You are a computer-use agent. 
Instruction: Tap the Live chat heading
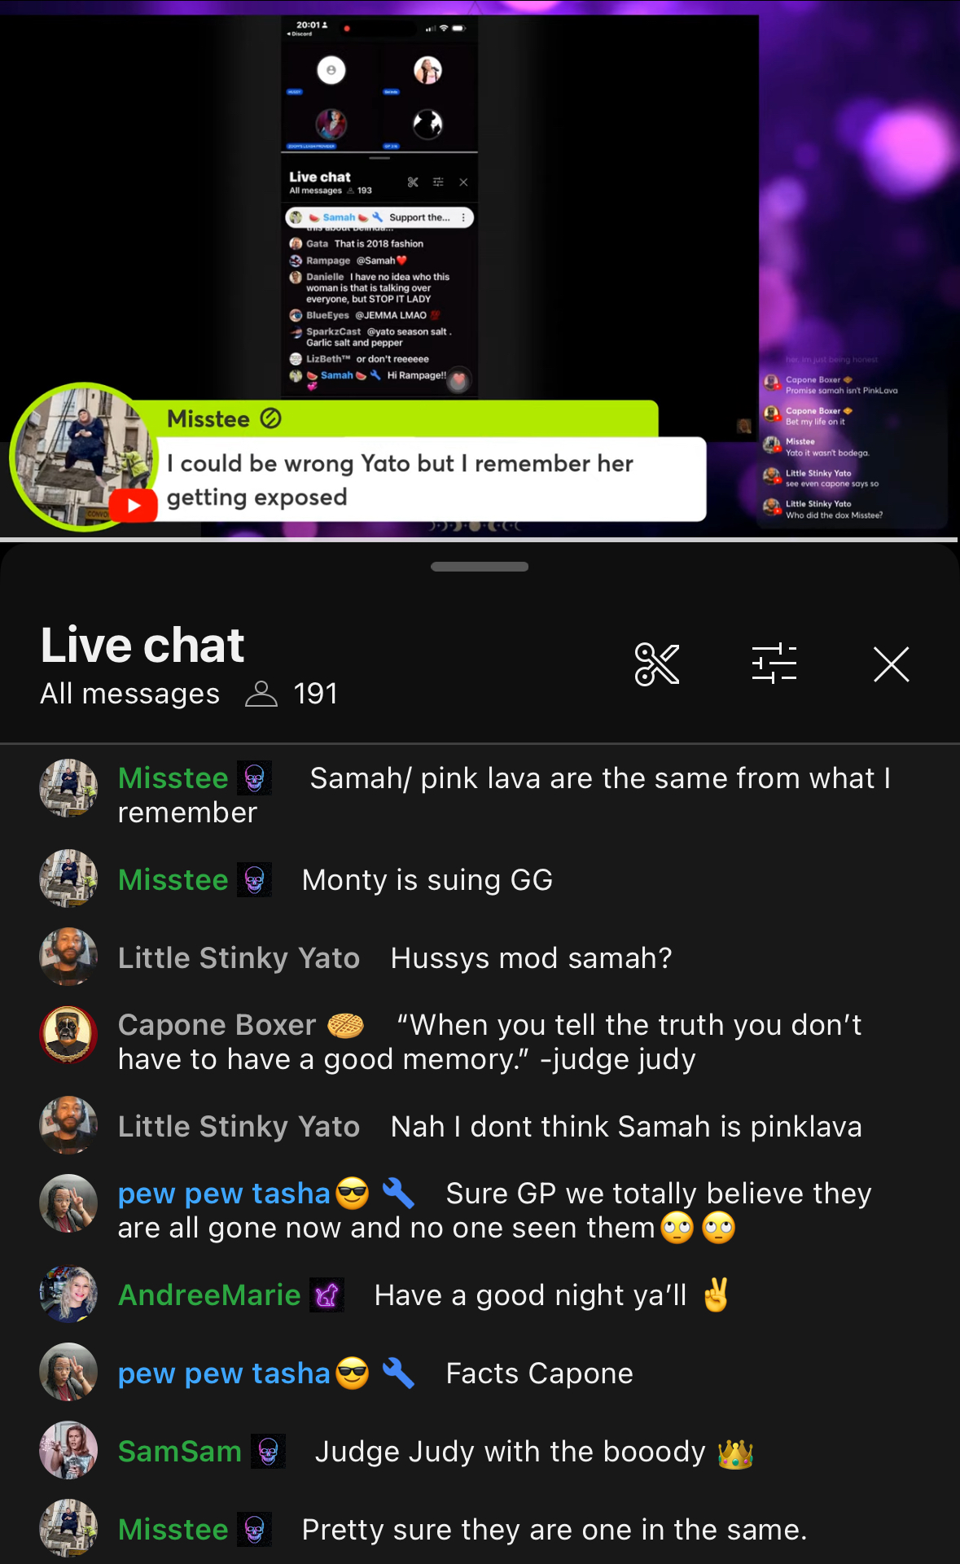[x=142, y=645]
